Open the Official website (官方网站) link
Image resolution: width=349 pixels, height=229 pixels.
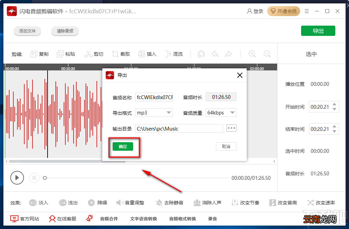point(25,219)
